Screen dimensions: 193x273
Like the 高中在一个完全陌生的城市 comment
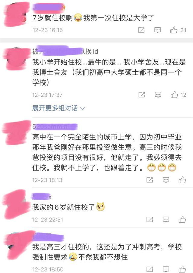[182, 180]
